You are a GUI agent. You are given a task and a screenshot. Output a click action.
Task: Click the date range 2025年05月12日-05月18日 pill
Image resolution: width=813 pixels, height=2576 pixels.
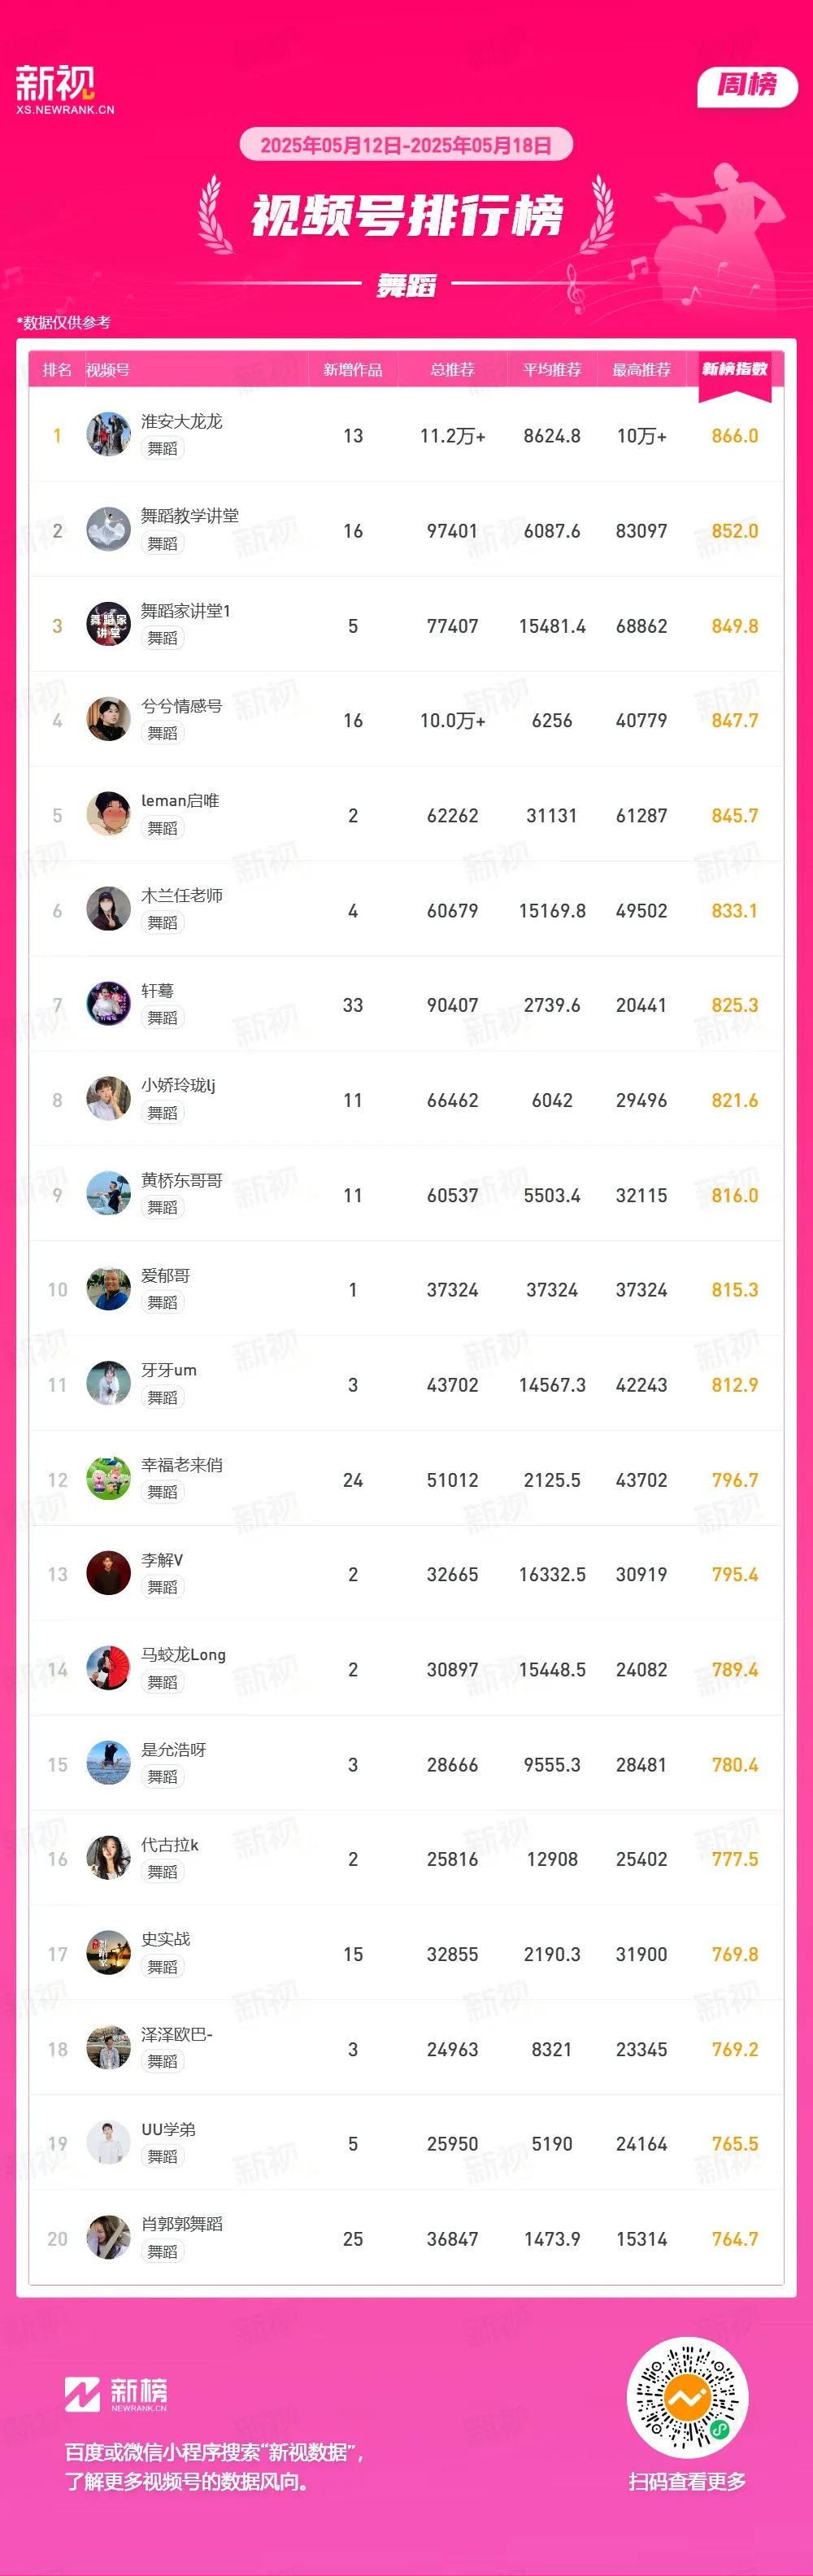pyautogui.click(x=406, y=145)
